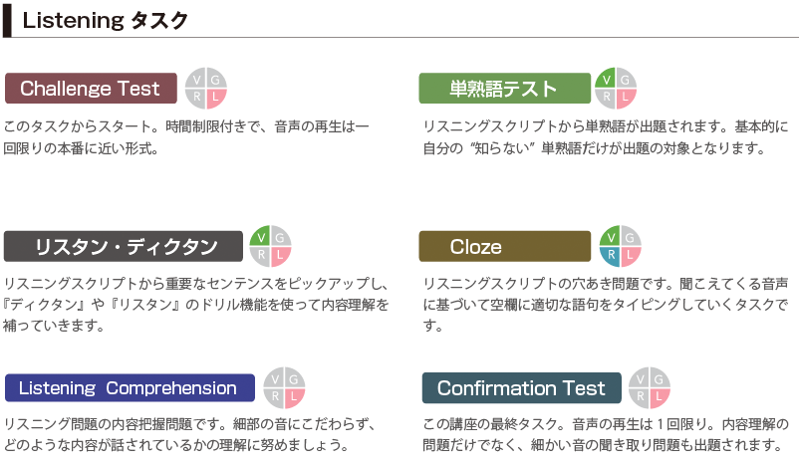Click the Confirmation Test description text
This screenshot has width=799, height=466.
[x=606, y=434]
